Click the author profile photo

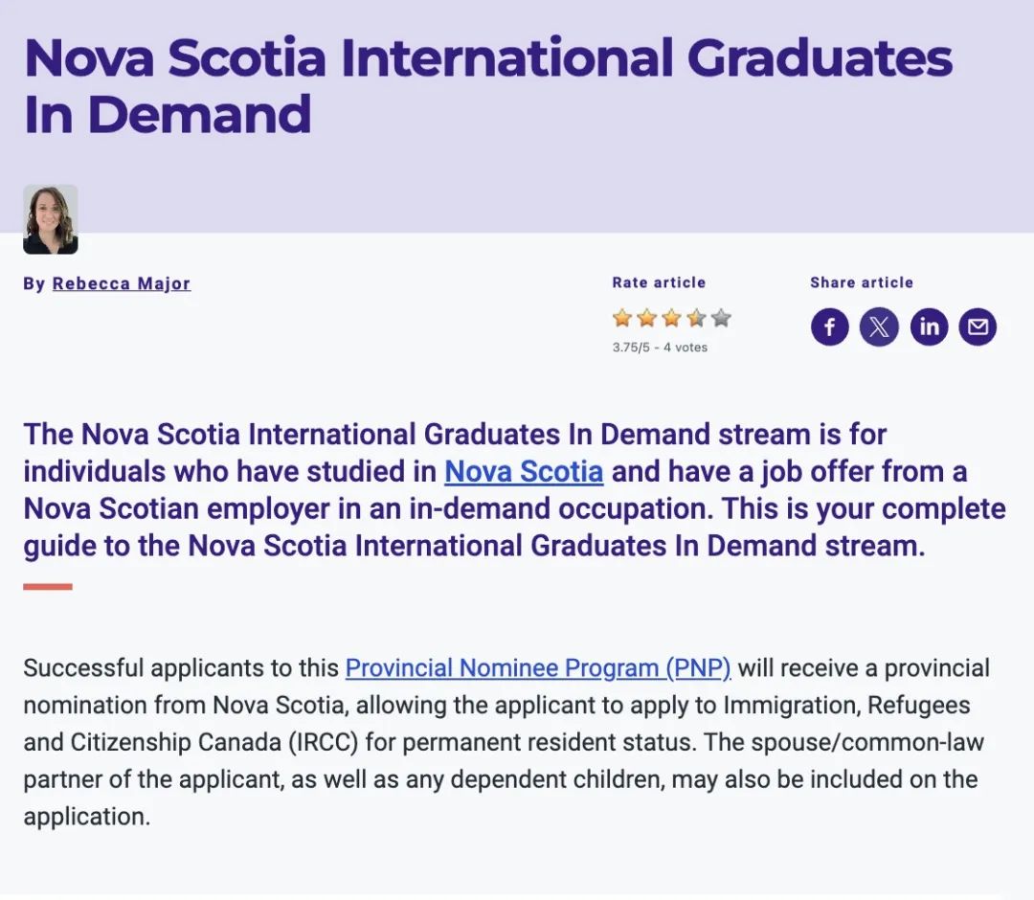click(x=51, y=219)
